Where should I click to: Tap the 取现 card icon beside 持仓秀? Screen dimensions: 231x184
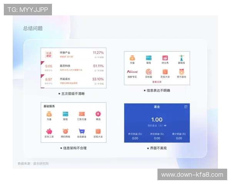tap(149, 58)
